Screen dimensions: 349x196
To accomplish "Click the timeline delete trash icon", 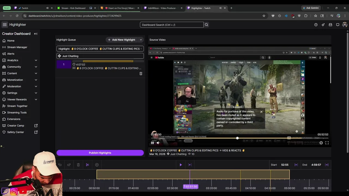I will (78, 165).
